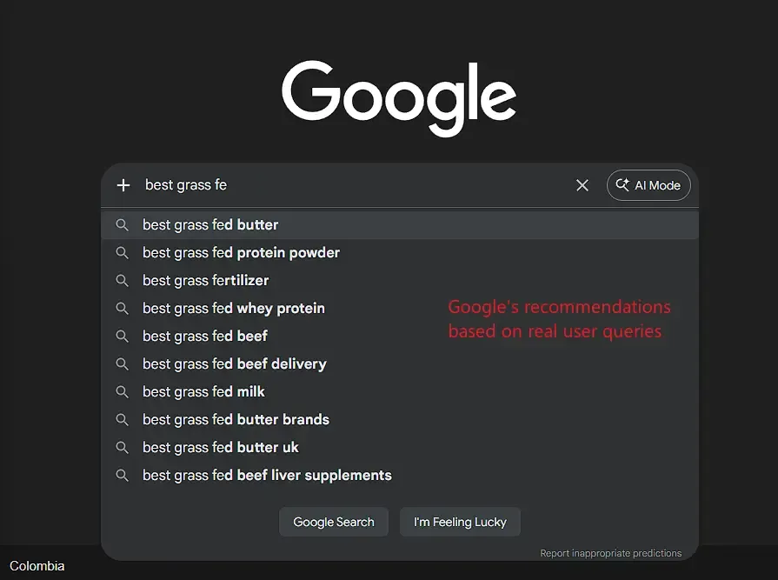
Task: Select the 'best grass fed whey protein' suggestion
Action: pos(233,308)
